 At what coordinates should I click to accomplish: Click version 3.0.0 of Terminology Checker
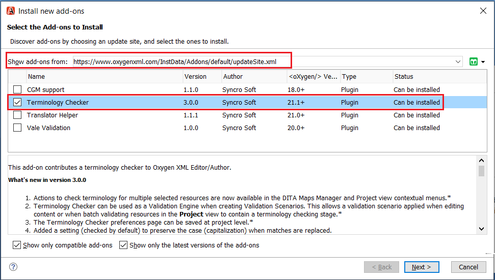(x=191, y=103)
